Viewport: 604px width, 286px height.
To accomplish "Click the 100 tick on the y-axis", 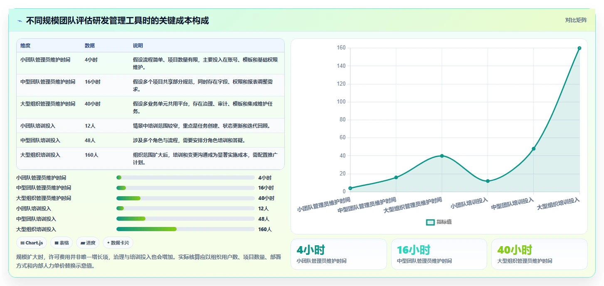I will (x=341, y=102).
